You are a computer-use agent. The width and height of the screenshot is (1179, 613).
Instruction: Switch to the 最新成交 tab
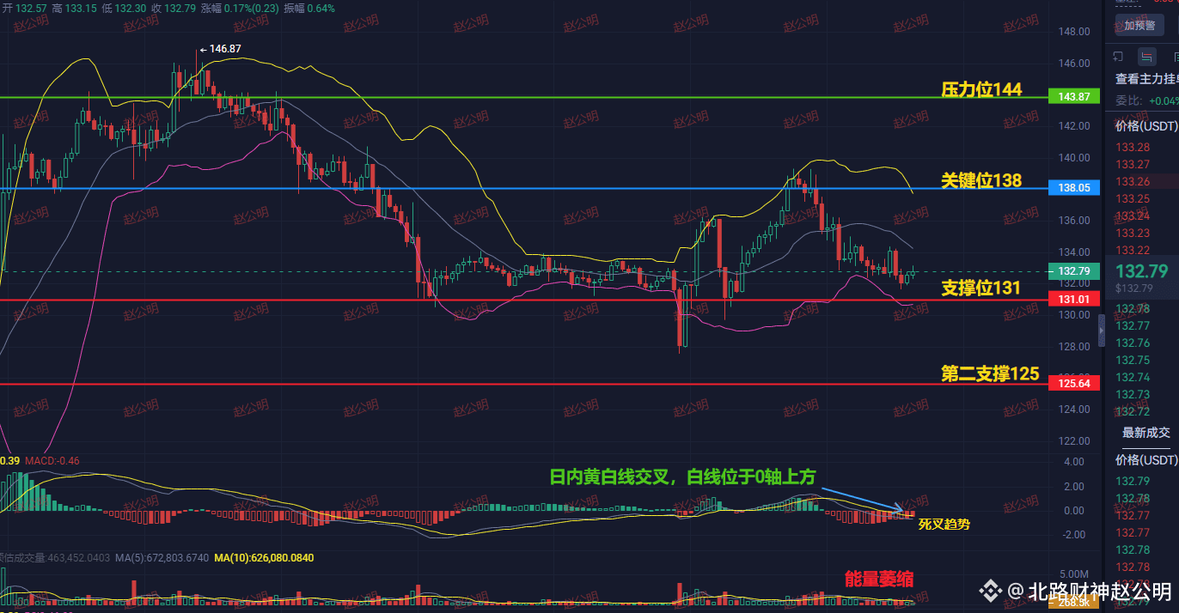1146,433
